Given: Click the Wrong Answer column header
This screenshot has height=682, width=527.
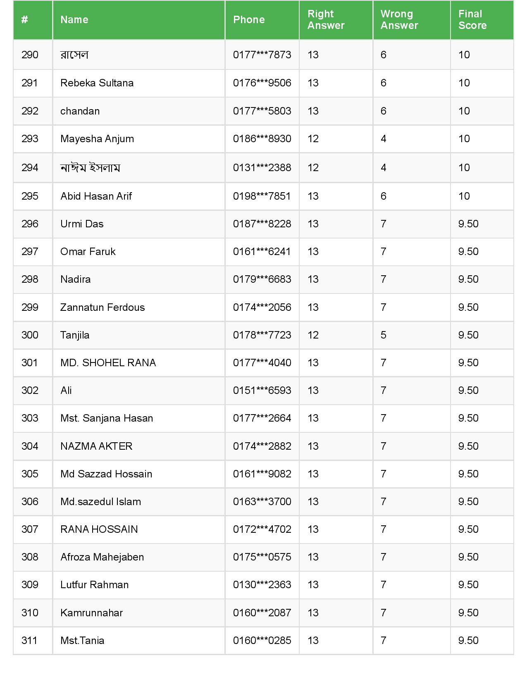Looking at the screenshot, I should pos(399,20).
